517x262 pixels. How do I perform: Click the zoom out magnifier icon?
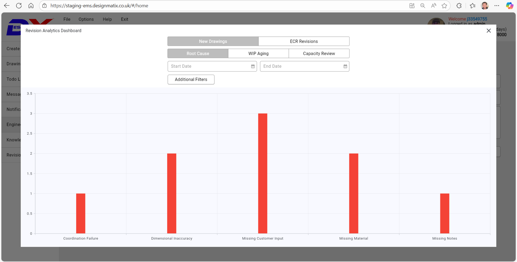(x=423, y=6)
